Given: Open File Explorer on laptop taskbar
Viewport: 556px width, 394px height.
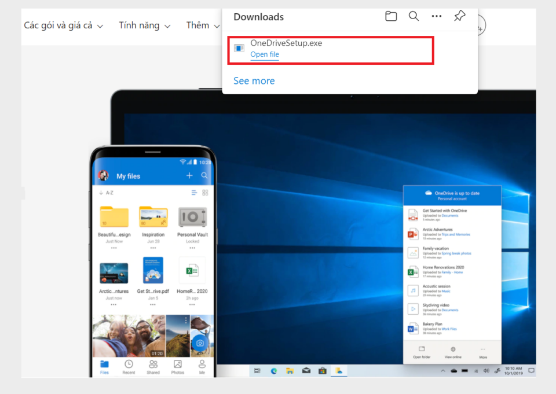Looking at the screenshot, I should [x=290, y=371].
